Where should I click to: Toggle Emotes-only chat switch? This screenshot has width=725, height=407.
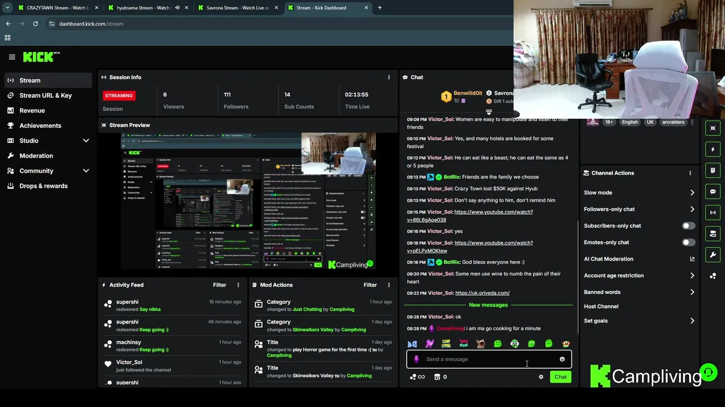[x=688, y=243]
